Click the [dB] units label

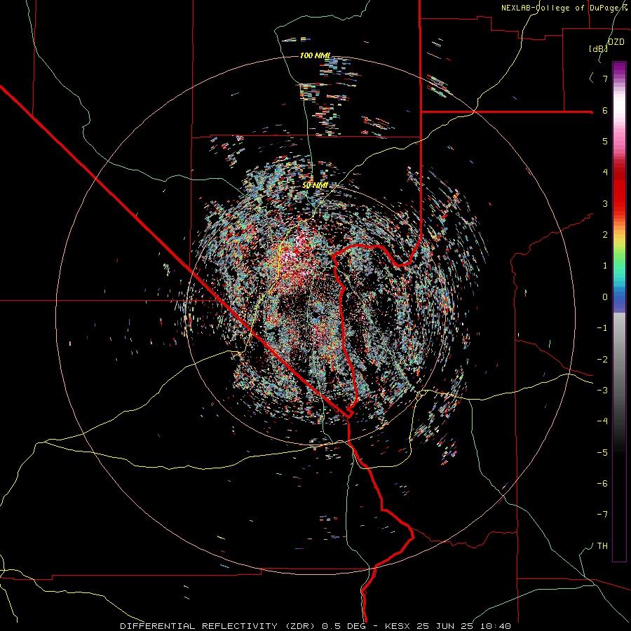599,48
